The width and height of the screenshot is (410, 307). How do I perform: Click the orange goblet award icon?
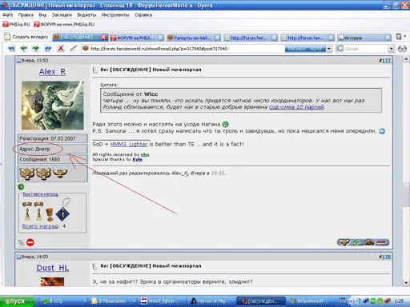point(50,214)
